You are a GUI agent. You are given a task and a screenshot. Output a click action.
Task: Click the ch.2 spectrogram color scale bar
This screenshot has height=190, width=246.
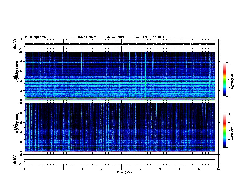(x=225, y=131)
